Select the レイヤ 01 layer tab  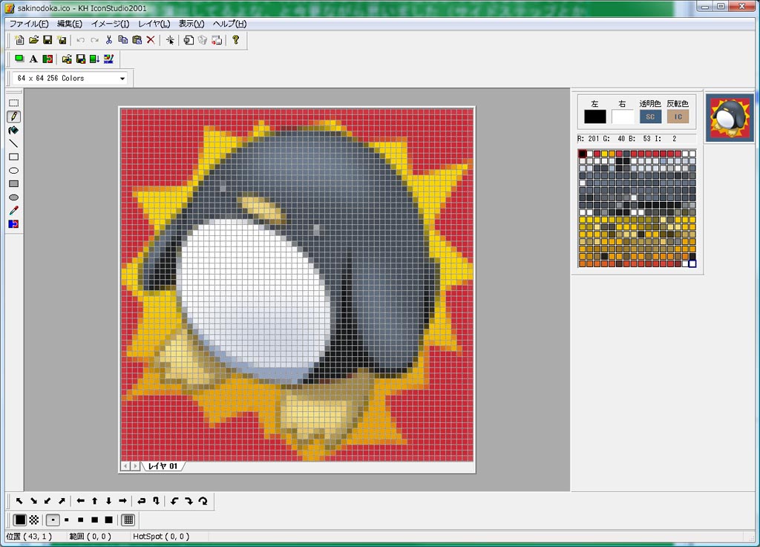point(163,466)
